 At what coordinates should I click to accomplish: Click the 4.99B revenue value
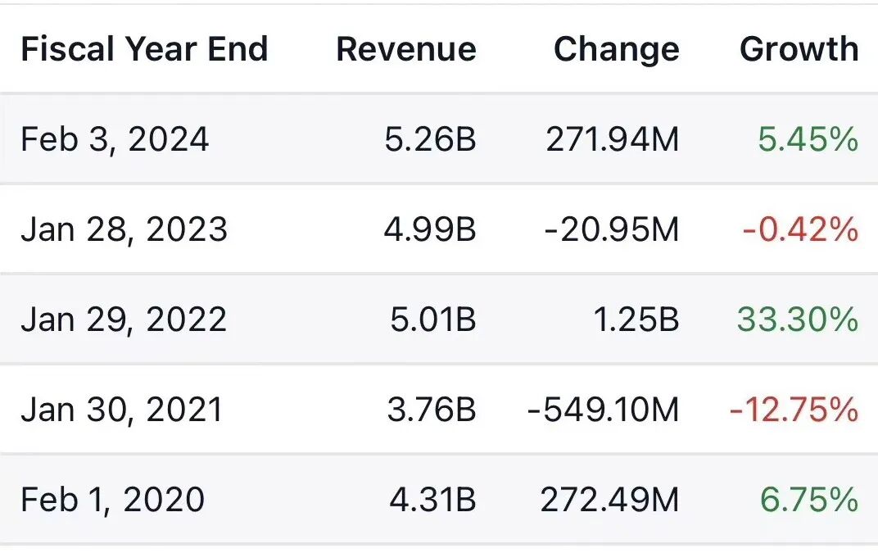[429, 229]
